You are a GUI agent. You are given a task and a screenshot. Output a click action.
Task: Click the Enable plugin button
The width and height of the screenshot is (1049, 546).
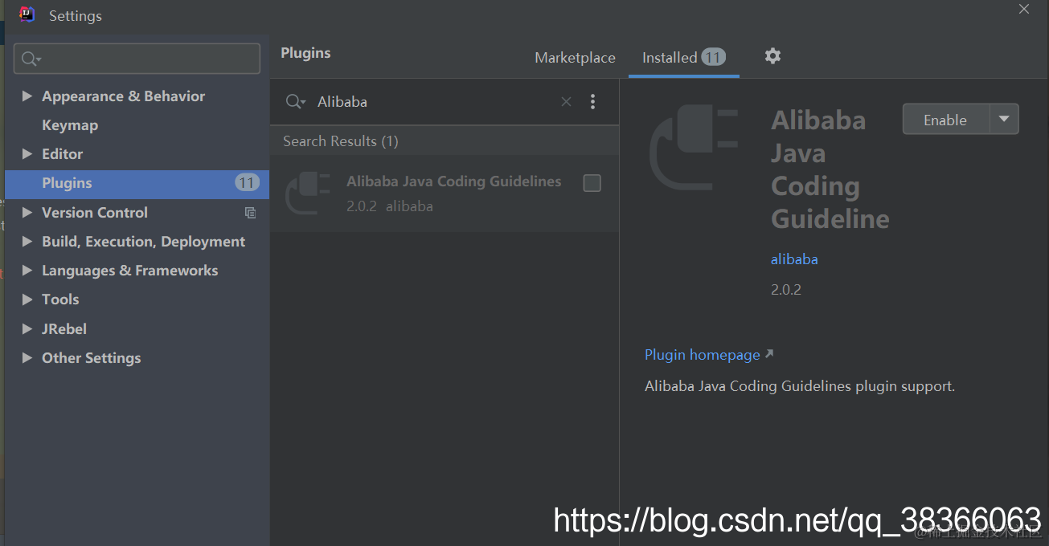(x=945, y=119)
